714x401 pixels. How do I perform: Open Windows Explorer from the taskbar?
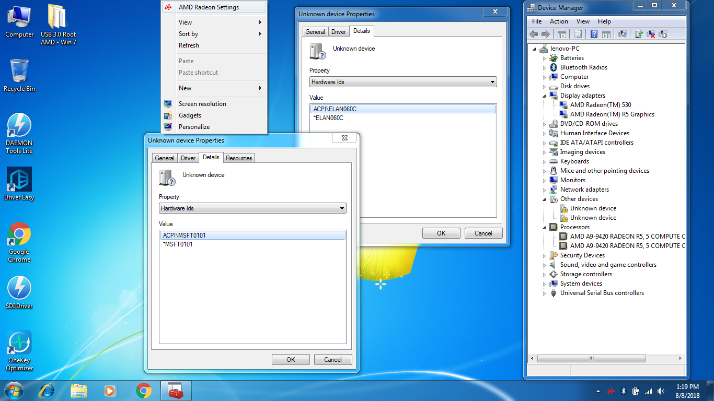[x=79, y=390]
